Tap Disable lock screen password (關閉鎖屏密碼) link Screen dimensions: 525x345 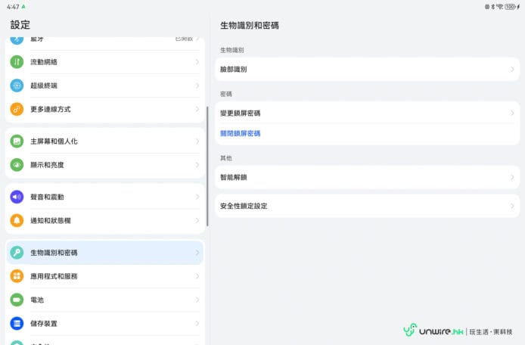(240, 133)
